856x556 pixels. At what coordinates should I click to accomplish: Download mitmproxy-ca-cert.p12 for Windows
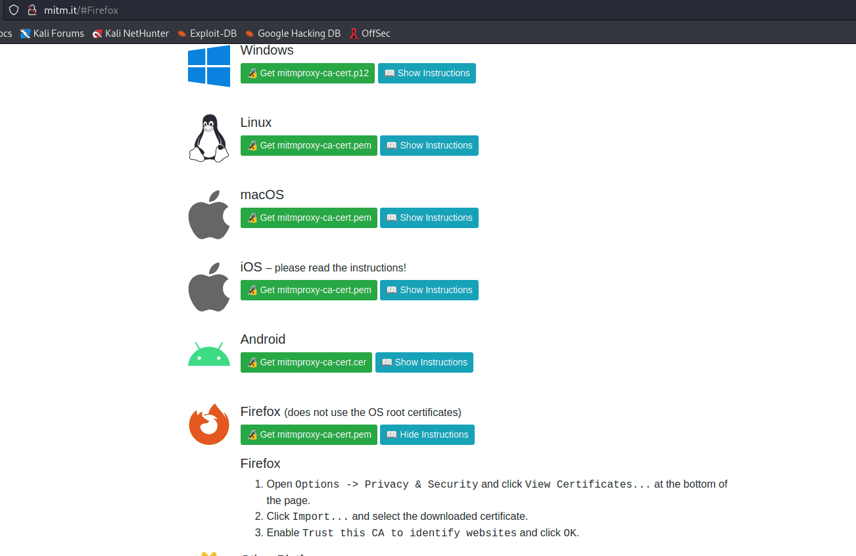tap(308, 74)
